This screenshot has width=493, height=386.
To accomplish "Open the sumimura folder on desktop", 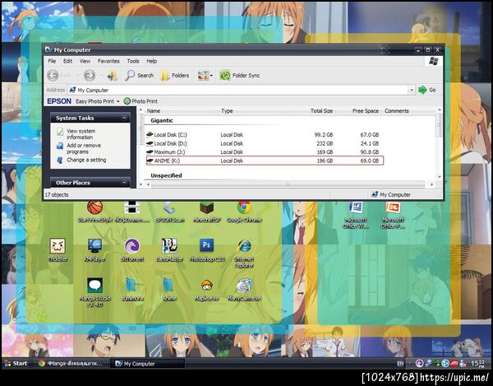I will pos(132,290).
